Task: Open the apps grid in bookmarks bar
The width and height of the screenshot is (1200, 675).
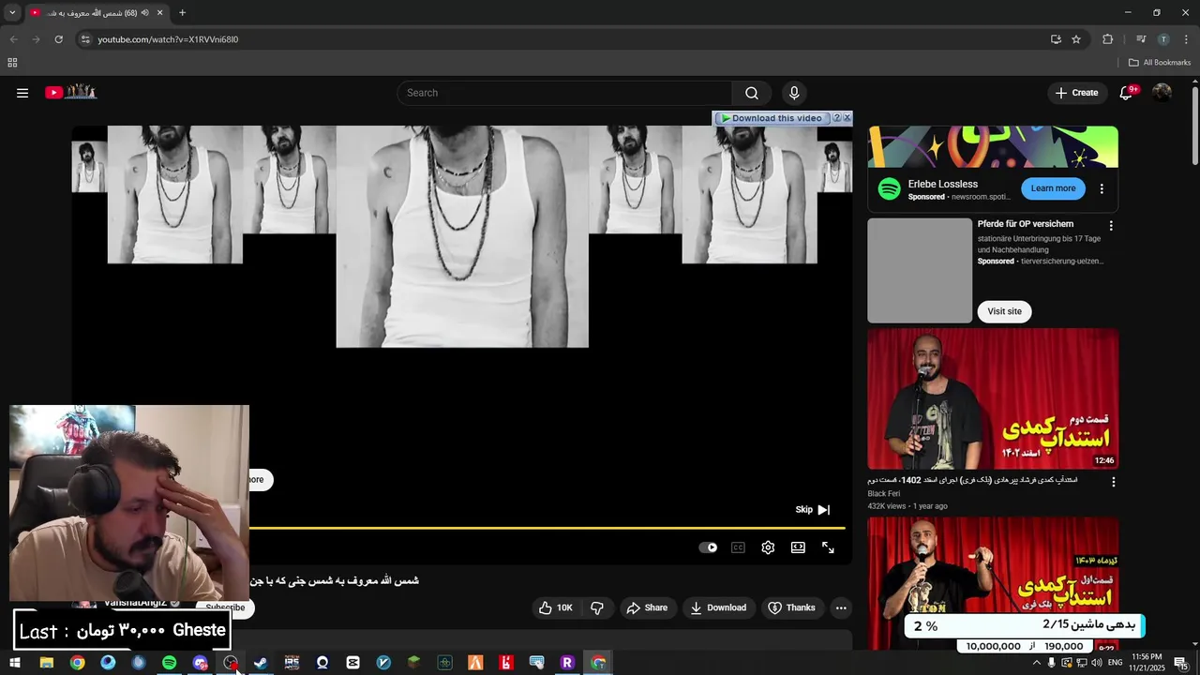Action: click(x=12, y=63)
